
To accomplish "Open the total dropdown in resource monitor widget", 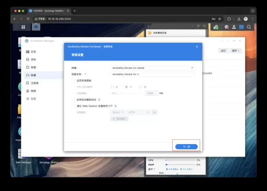I will (x=151, y=169).
